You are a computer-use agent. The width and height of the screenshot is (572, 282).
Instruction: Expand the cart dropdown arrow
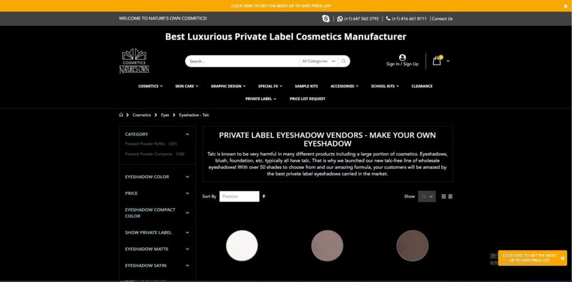click(448, 61)
